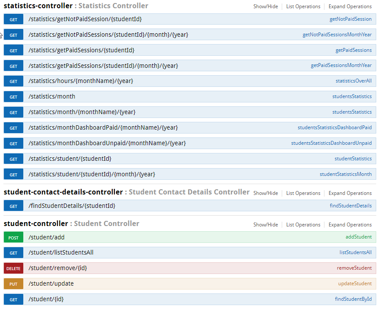Expand the /student/update endpoint path

(51, 284)
